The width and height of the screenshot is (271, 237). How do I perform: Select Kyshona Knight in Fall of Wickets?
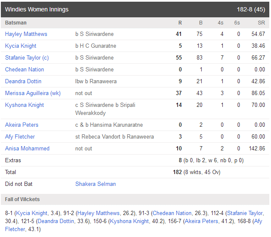pyautogui.click(x=129, y=221)
